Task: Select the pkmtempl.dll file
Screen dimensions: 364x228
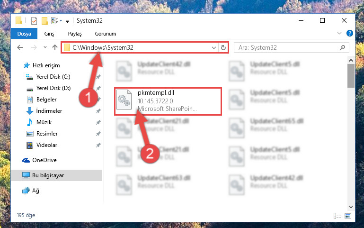Action: 168,101
